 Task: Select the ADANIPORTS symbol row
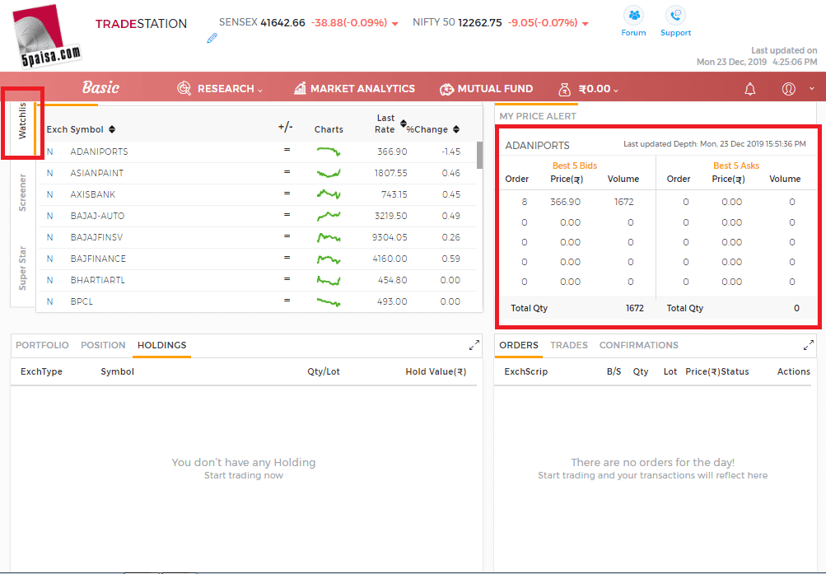(x=257, y=152)
